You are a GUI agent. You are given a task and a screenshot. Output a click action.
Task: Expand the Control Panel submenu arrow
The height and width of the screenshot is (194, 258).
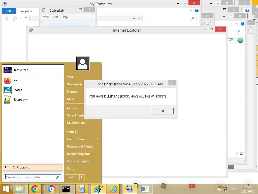tap(98, 139)
